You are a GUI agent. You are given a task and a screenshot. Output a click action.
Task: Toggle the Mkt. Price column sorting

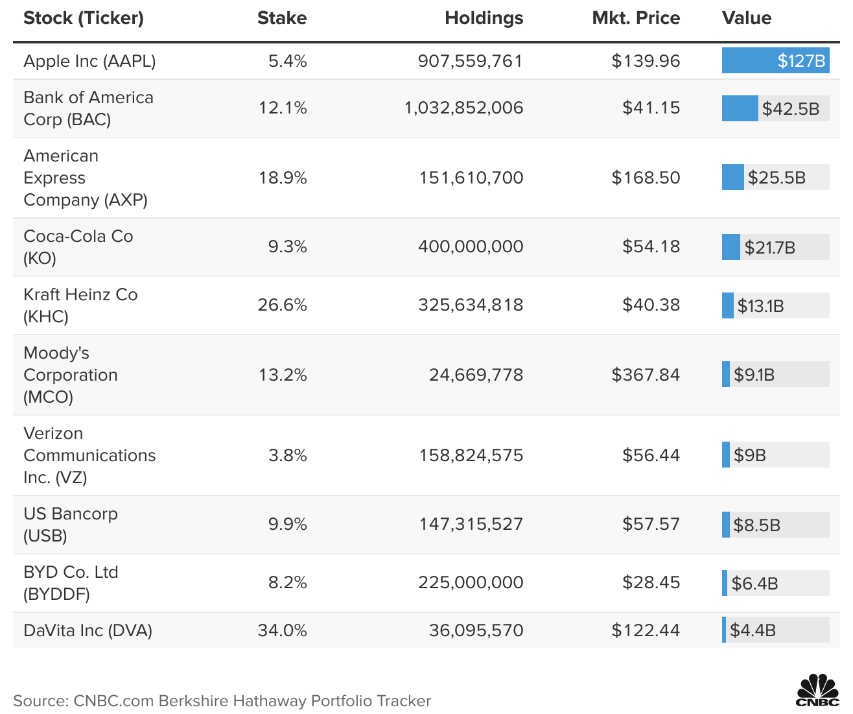coord(636,18)
